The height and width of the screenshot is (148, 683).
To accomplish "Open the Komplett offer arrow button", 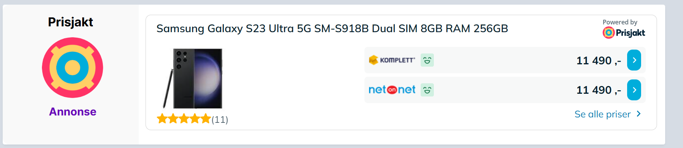I will (x=634, y=60).
